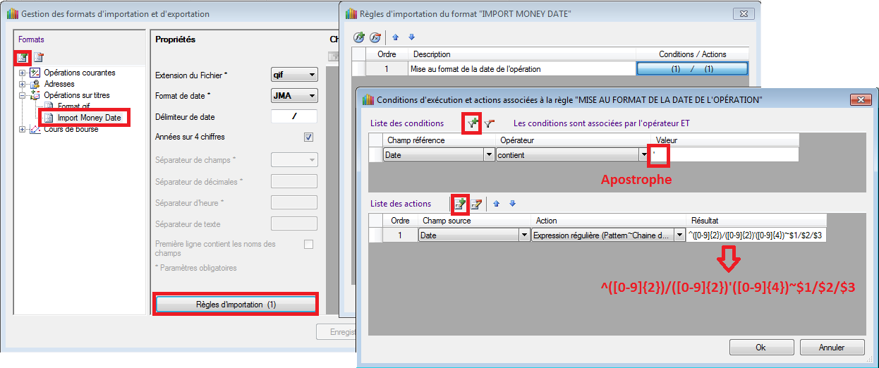Click the add action icon
This screenshot has width=879, height=368.
460,204
